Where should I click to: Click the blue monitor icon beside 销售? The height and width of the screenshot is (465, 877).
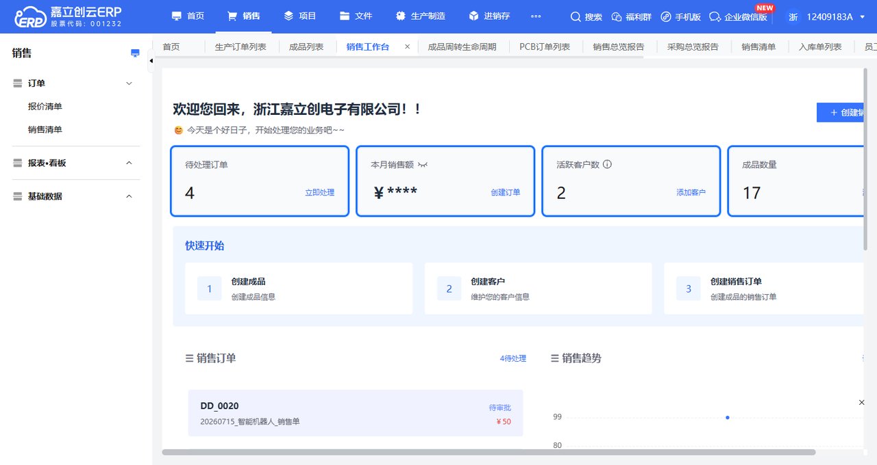click(135, 53)
